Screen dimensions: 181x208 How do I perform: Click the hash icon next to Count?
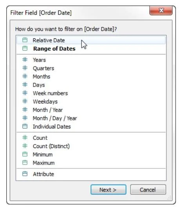tap(25, 137)
